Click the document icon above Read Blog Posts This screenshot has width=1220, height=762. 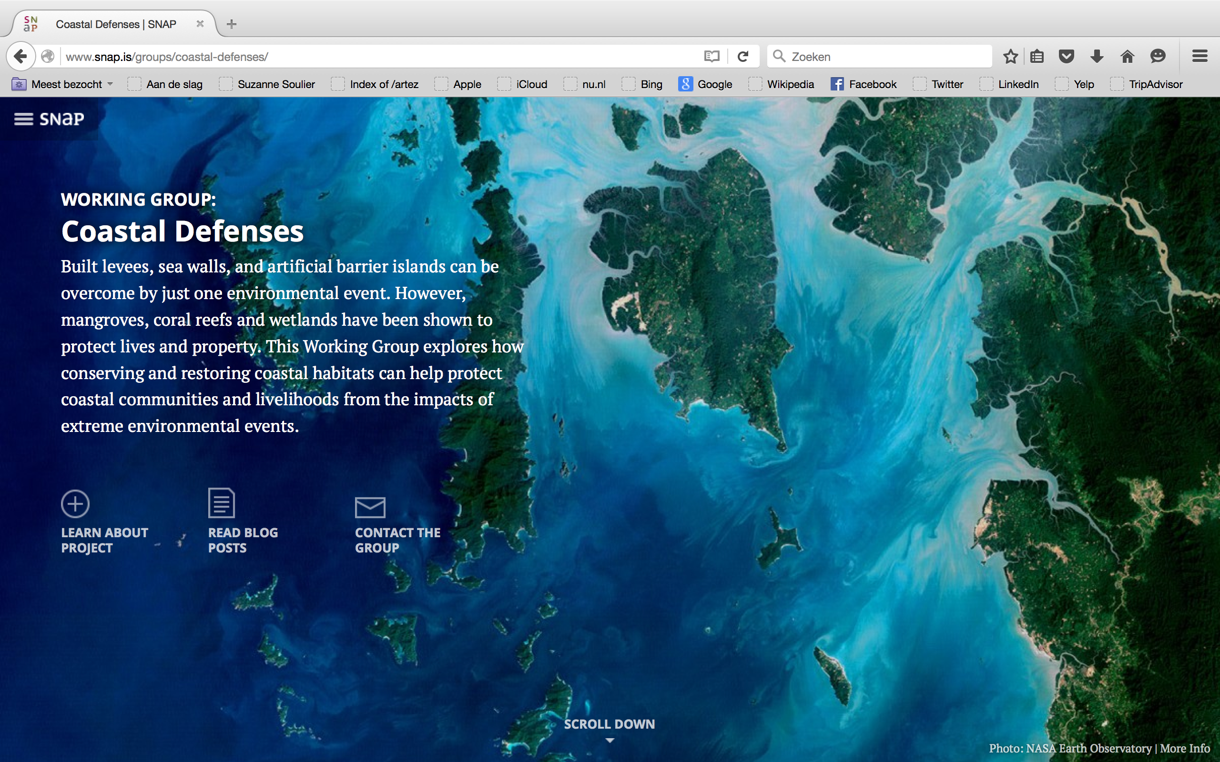[221, 502]
